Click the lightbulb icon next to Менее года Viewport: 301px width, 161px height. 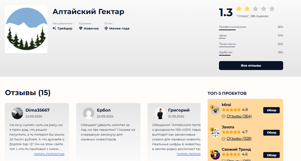click(106, 28)
